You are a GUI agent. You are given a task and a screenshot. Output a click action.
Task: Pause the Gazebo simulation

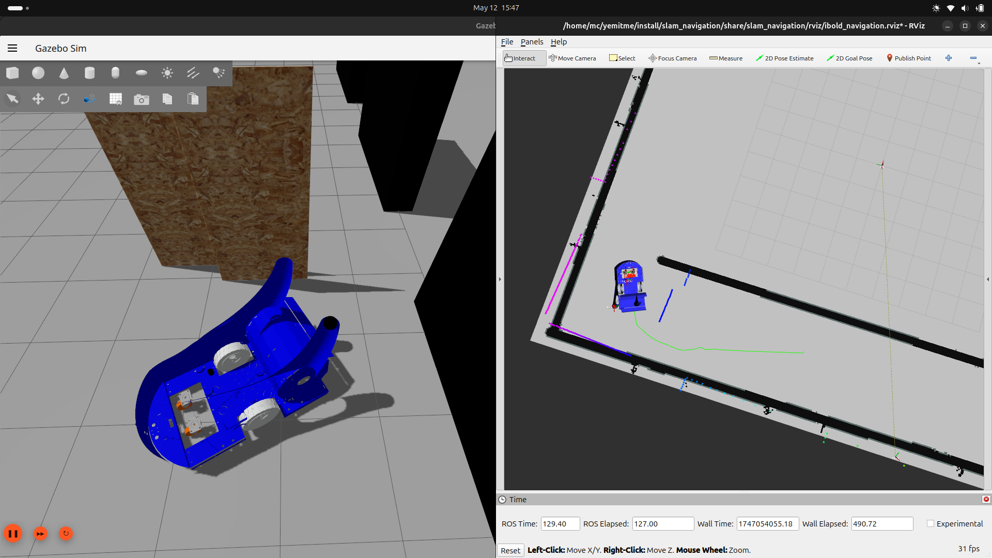pyautogui.click(x=13, y=533)
